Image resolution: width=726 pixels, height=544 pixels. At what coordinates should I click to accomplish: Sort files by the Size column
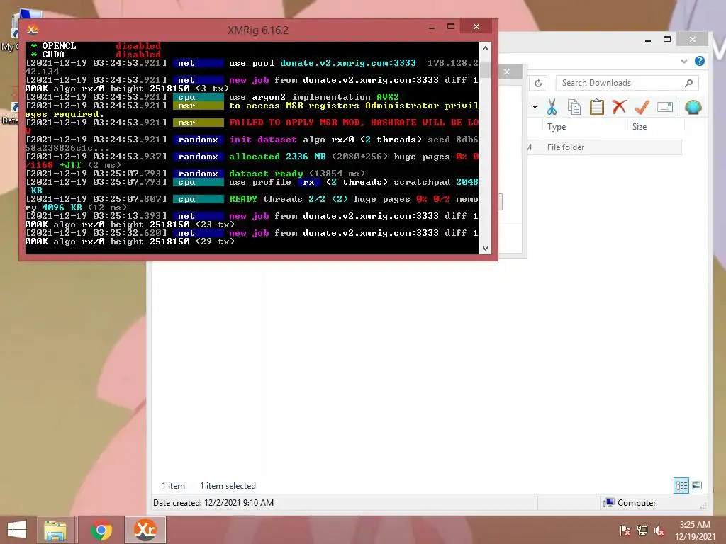tap(639, 127)
